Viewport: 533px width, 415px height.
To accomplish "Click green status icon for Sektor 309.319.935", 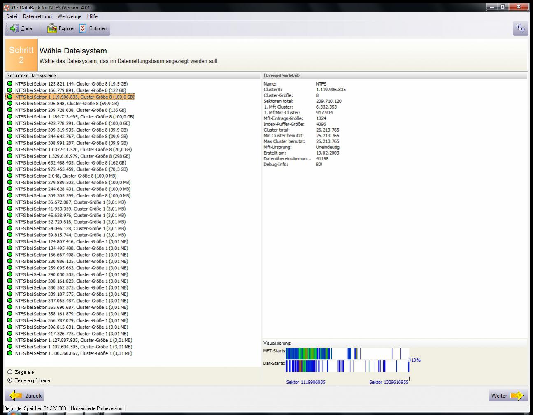I will point(10,130).
